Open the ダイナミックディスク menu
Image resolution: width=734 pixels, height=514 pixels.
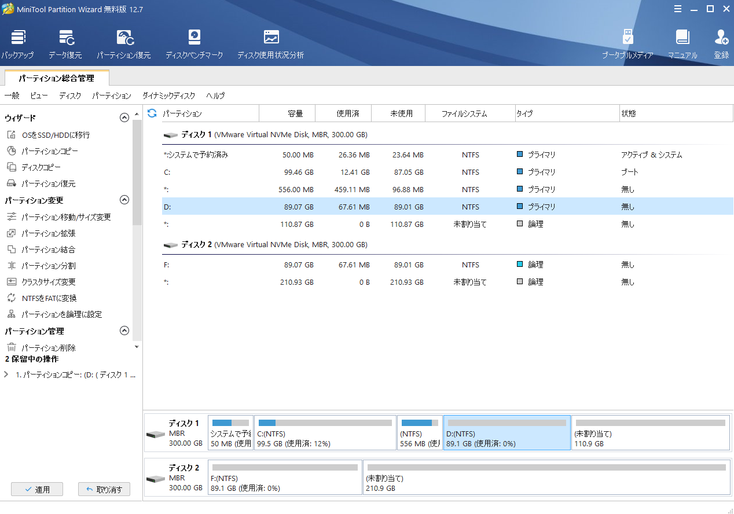(168, 96)
